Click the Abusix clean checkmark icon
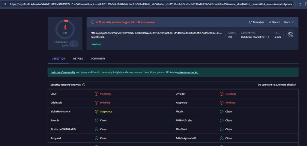 point(222,112)
